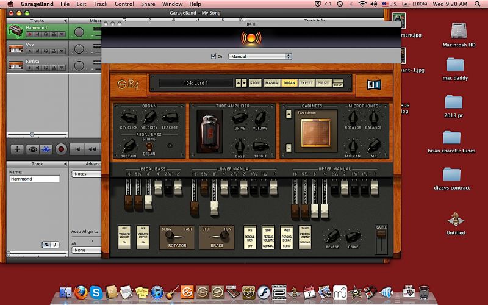Click the Reverb knob at bottom
Viewport: 488px width, 305px height.
click(332, 236)
